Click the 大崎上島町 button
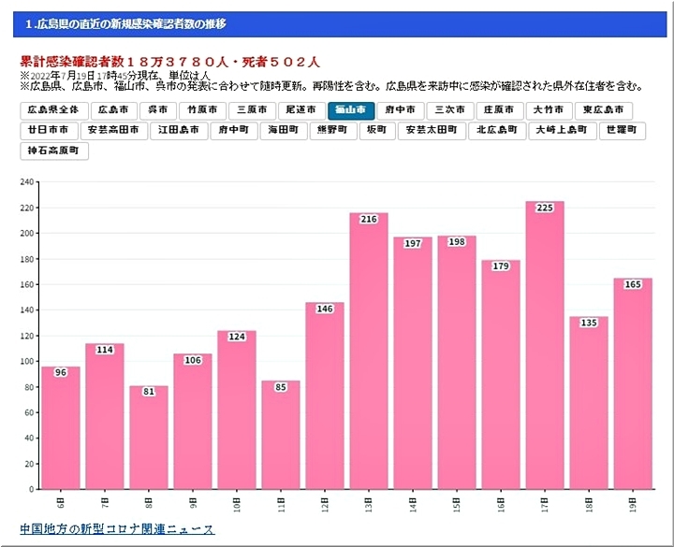674x547 pixels. point(561,131)
